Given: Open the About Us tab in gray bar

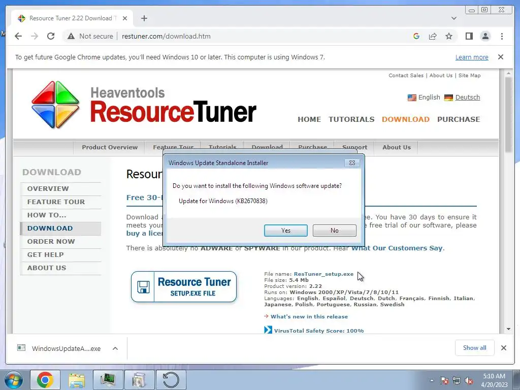Looking at the screenshot, I should pyautogui.click(x=396, y=147).
